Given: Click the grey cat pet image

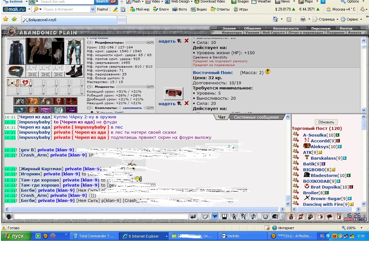Looking at the screenshot, I should tap(58, 53).
